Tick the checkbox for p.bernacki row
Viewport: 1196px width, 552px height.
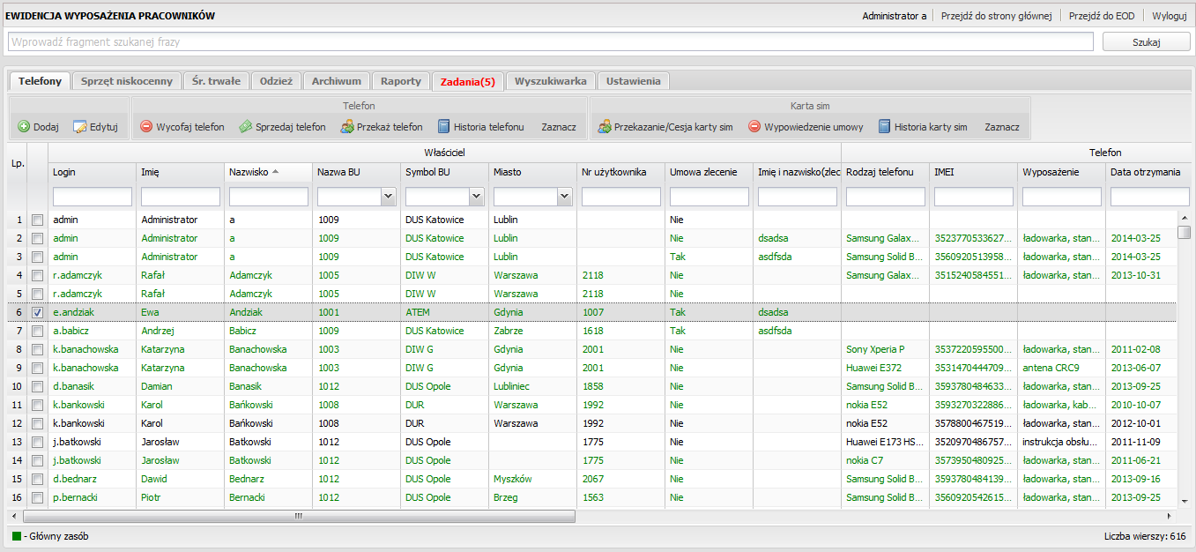pos(38,497)
